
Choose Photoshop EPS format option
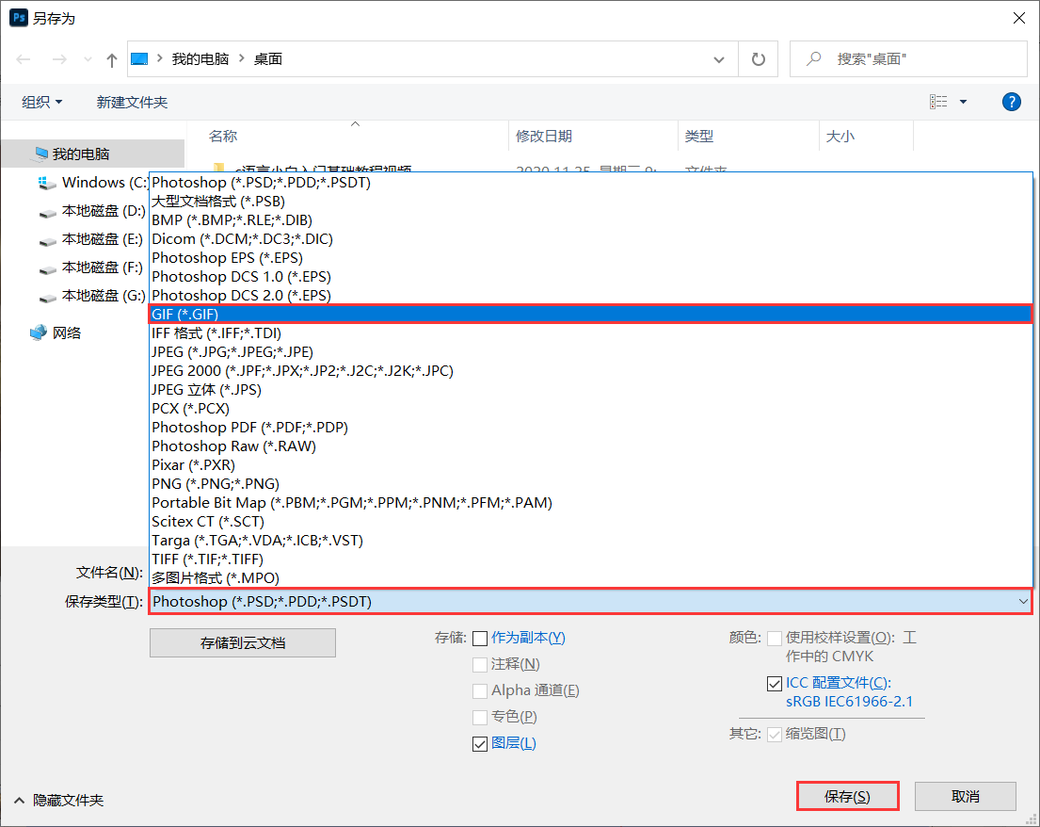pos(590,257)
